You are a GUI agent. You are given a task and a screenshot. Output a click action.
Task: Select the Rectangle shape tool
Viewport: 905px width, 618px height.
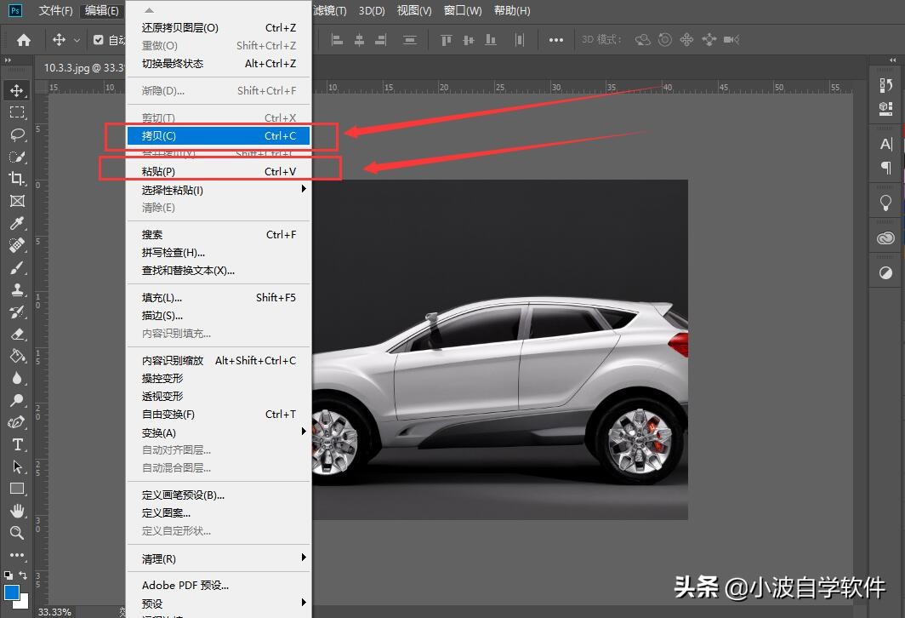pos(17,489)
